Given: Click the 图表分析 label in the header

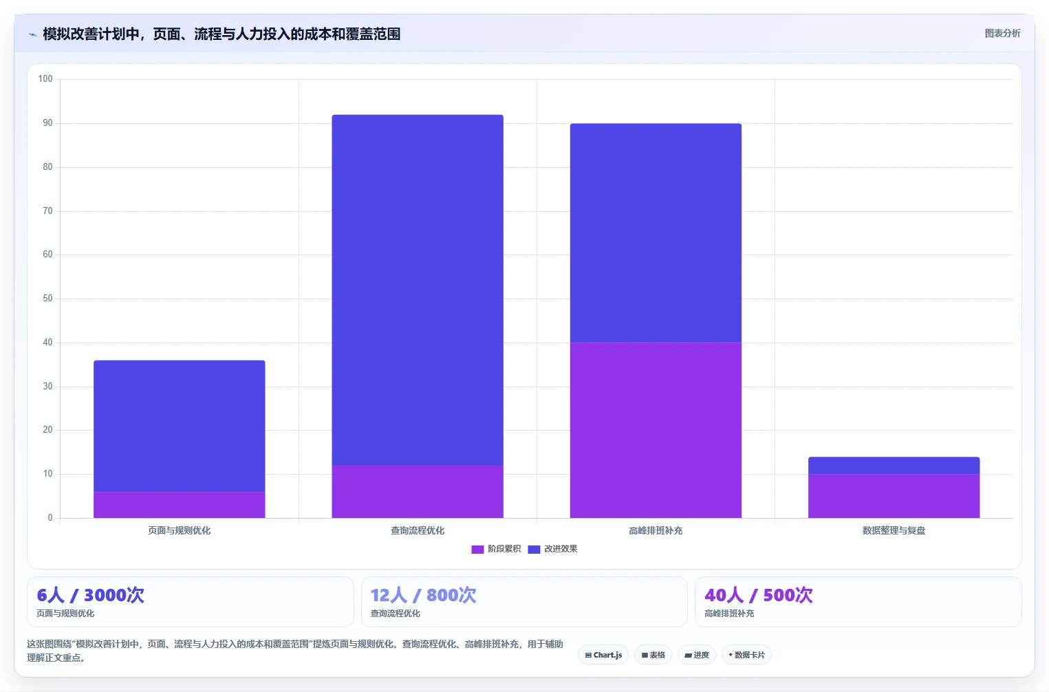Looking at the screenshot, I should tap(1002, 33).
